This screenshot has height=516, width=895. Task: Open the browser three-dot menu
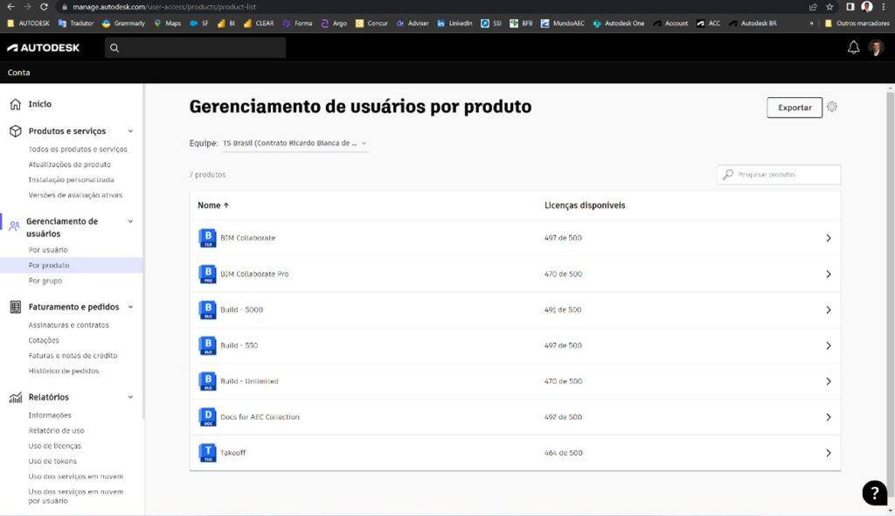click(x=884, y=7)
